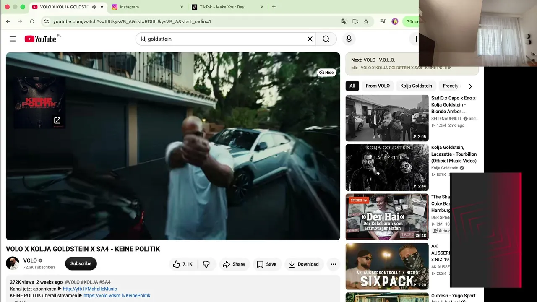Close the Instagram tab
537x302 pixels.
tap(182, 7)
